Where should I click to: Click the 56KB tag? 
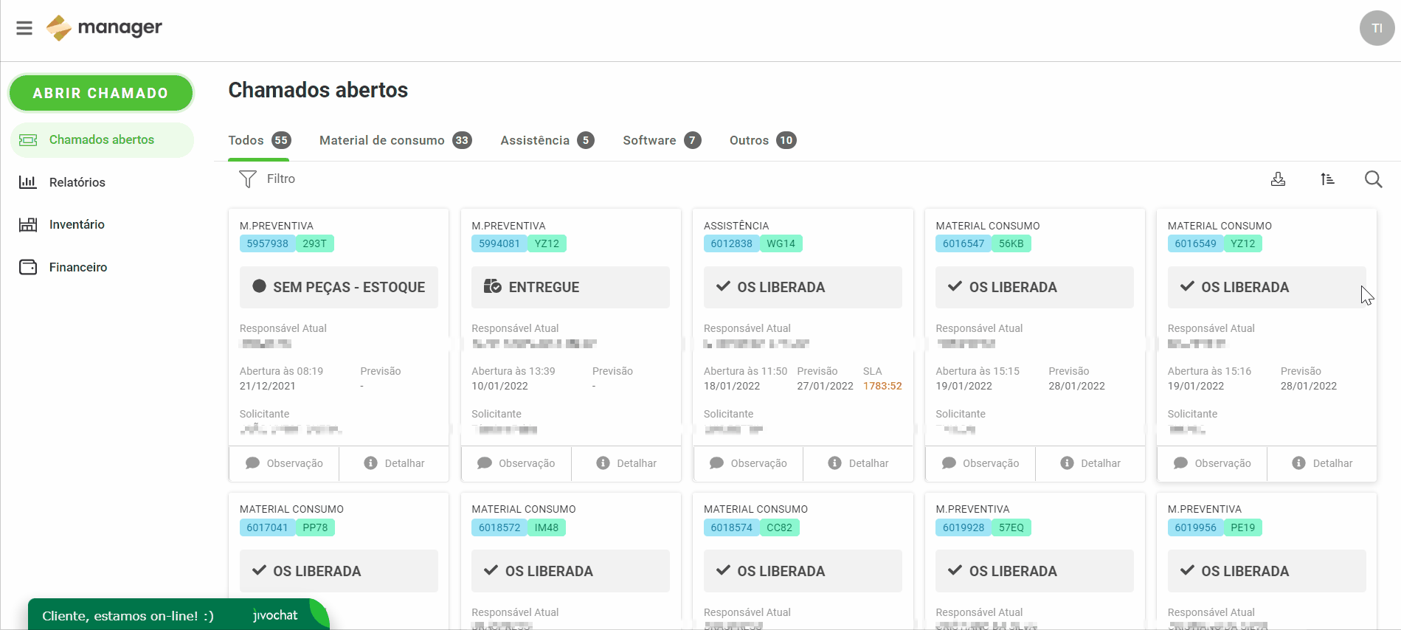(1011, 243)
